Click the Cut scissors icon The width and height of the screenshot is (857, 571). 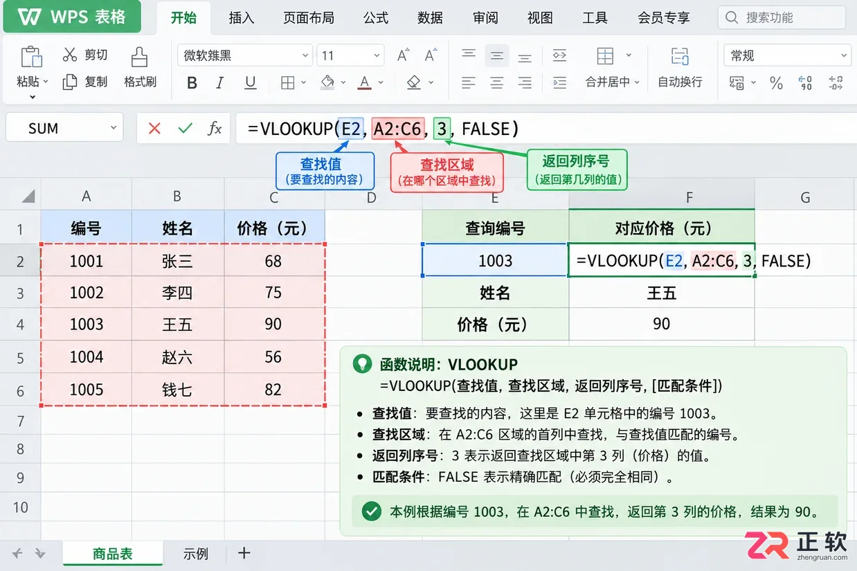coord(70,55)
